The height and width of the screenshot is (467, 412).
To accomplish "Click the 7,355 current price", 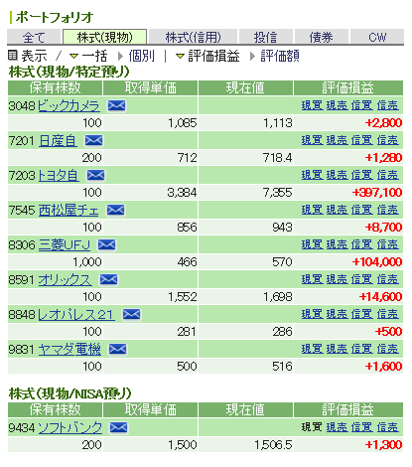I will (x=278, y=193).
